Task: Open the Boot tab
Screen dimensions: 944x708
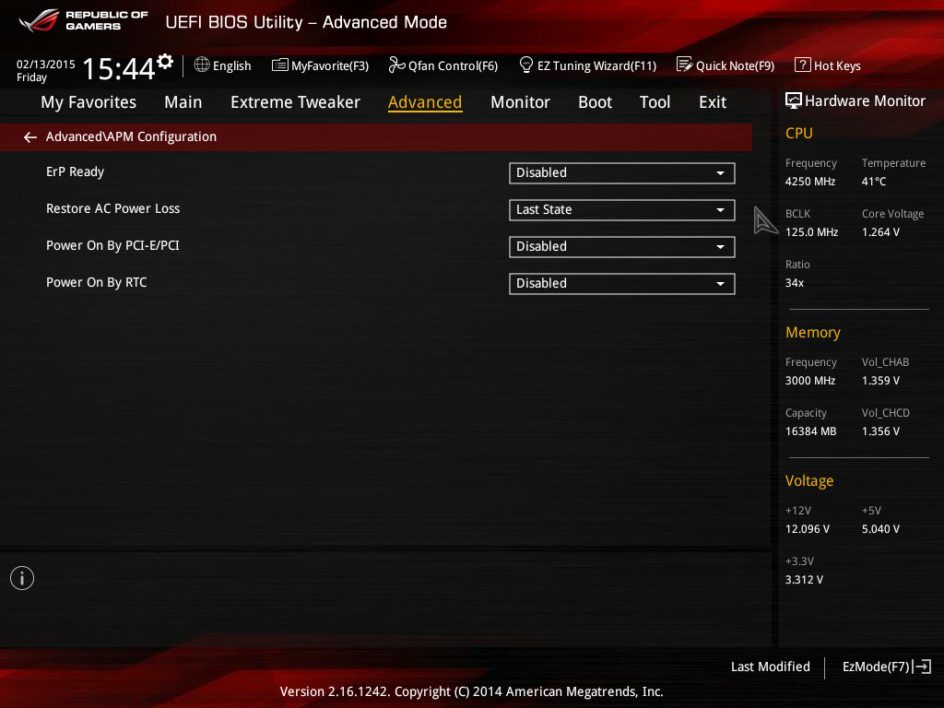Action: [x=595, y=102]
